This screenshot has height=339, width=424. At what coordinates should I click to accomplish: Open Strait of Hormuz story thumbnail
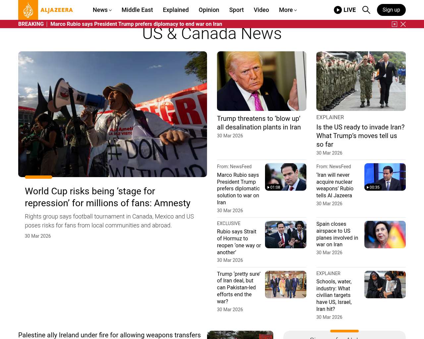pos(286,234)
